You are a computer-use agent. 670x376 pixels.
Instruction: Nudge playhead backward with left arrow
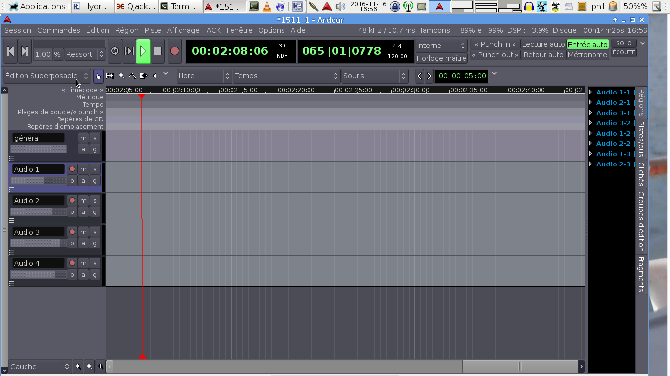pos(420,76)
